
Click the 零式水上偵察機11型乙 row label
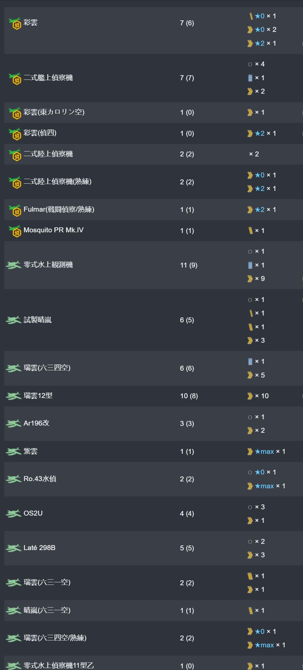pos(59,666)
